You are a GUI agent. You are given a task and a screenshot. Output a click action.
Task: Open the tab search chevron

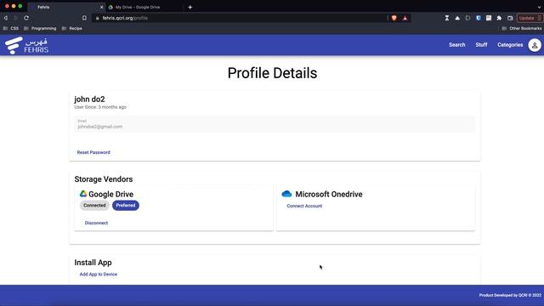click(x=539, y=7)
